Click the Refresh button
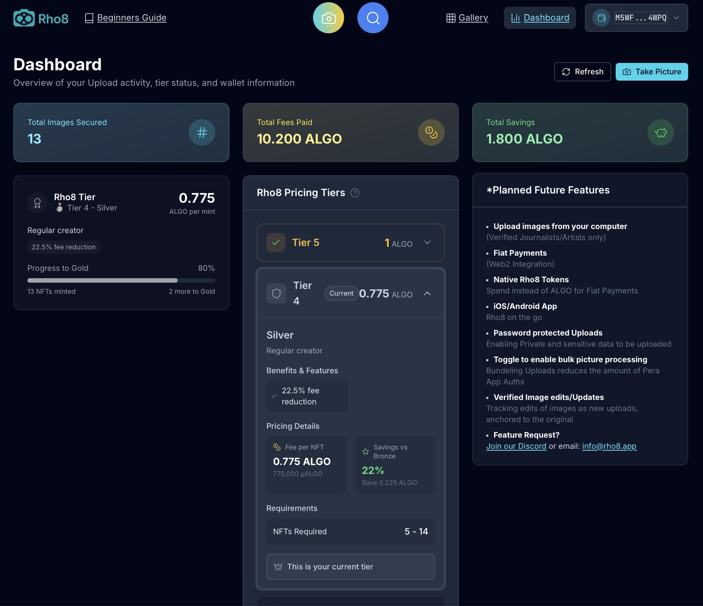Screen dimensions: 703x606 pyautogui.click(x=582, y=72)
